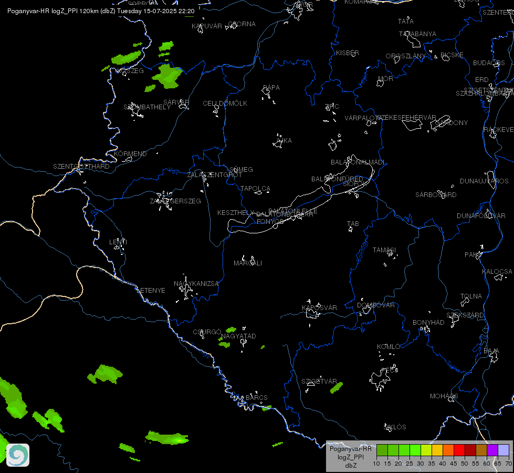Viewport: 514px width, 473px height.
Task: Click the PÁPA city label
Action: click(271, 88)
